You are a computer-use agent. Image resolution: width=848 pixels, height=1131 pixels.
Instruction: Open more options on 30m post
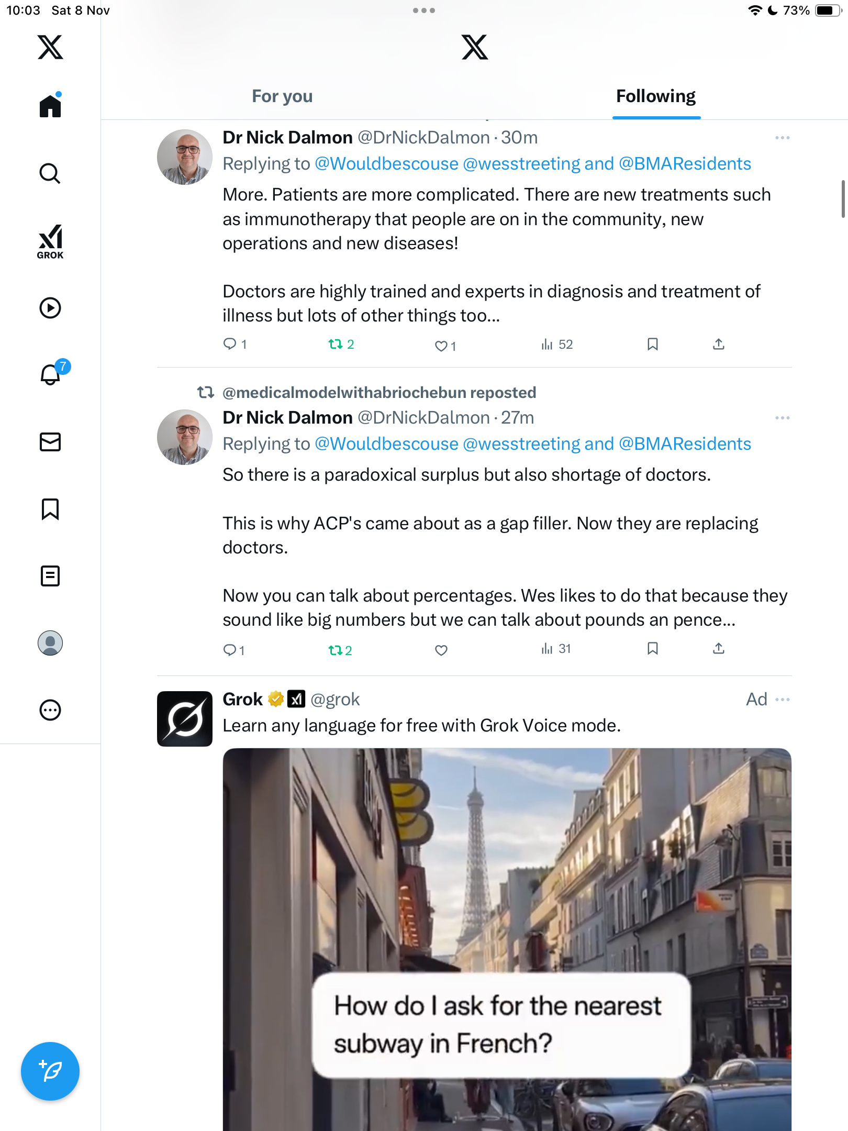[x=782, y=138]
